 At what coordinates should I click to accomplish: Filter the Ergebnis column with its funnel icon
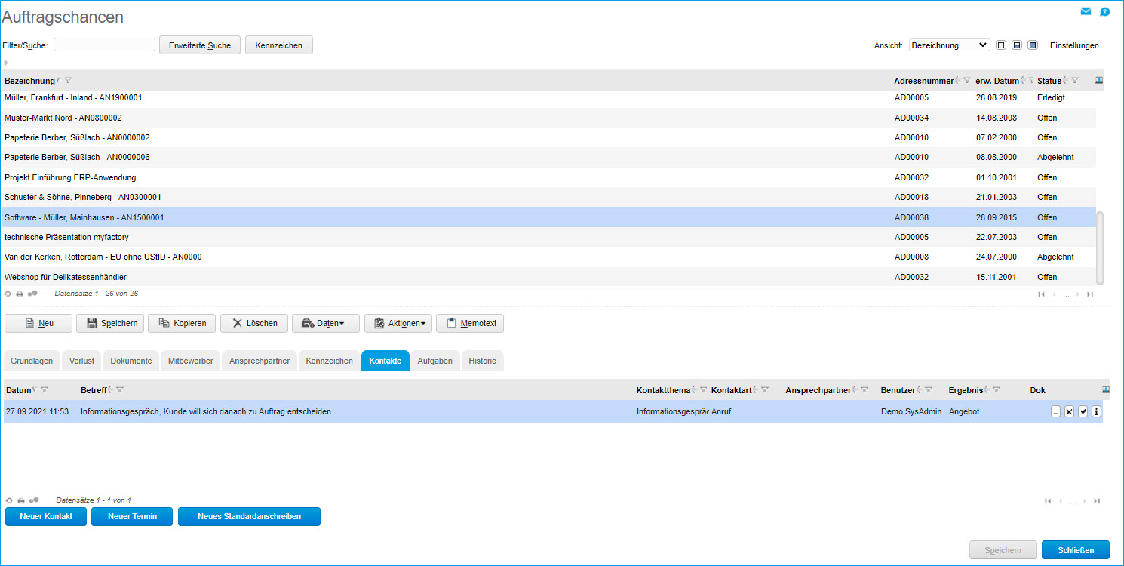pos(996,390)
